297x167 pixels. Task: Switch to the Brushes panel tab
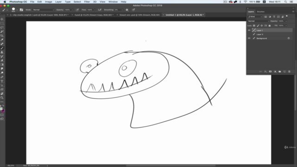pyautogui.click(x=261, y=12)
